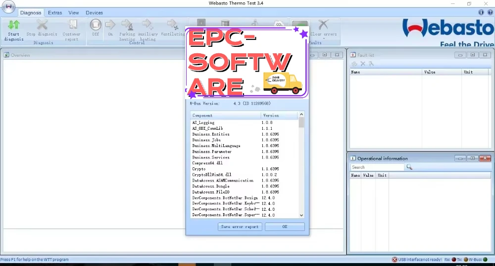Click the Fault list Name column header
Viewport: 495px width, 266px height.
click(386, 72)
